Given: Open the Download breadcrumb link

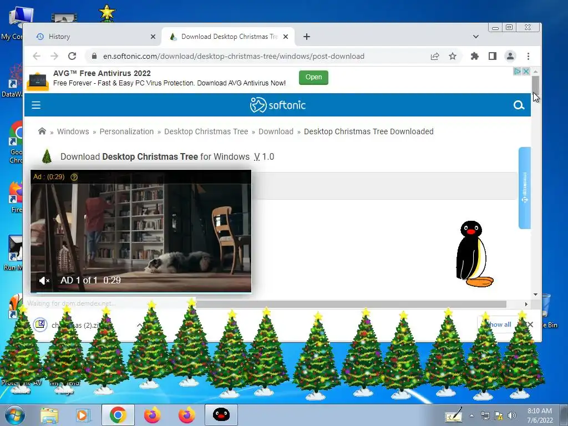Looking at the screenshot, I should tap(276, 131).
